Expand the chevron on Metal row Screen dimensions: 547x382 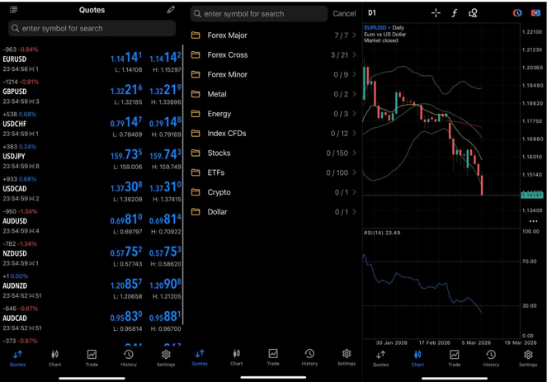point(355,94)
